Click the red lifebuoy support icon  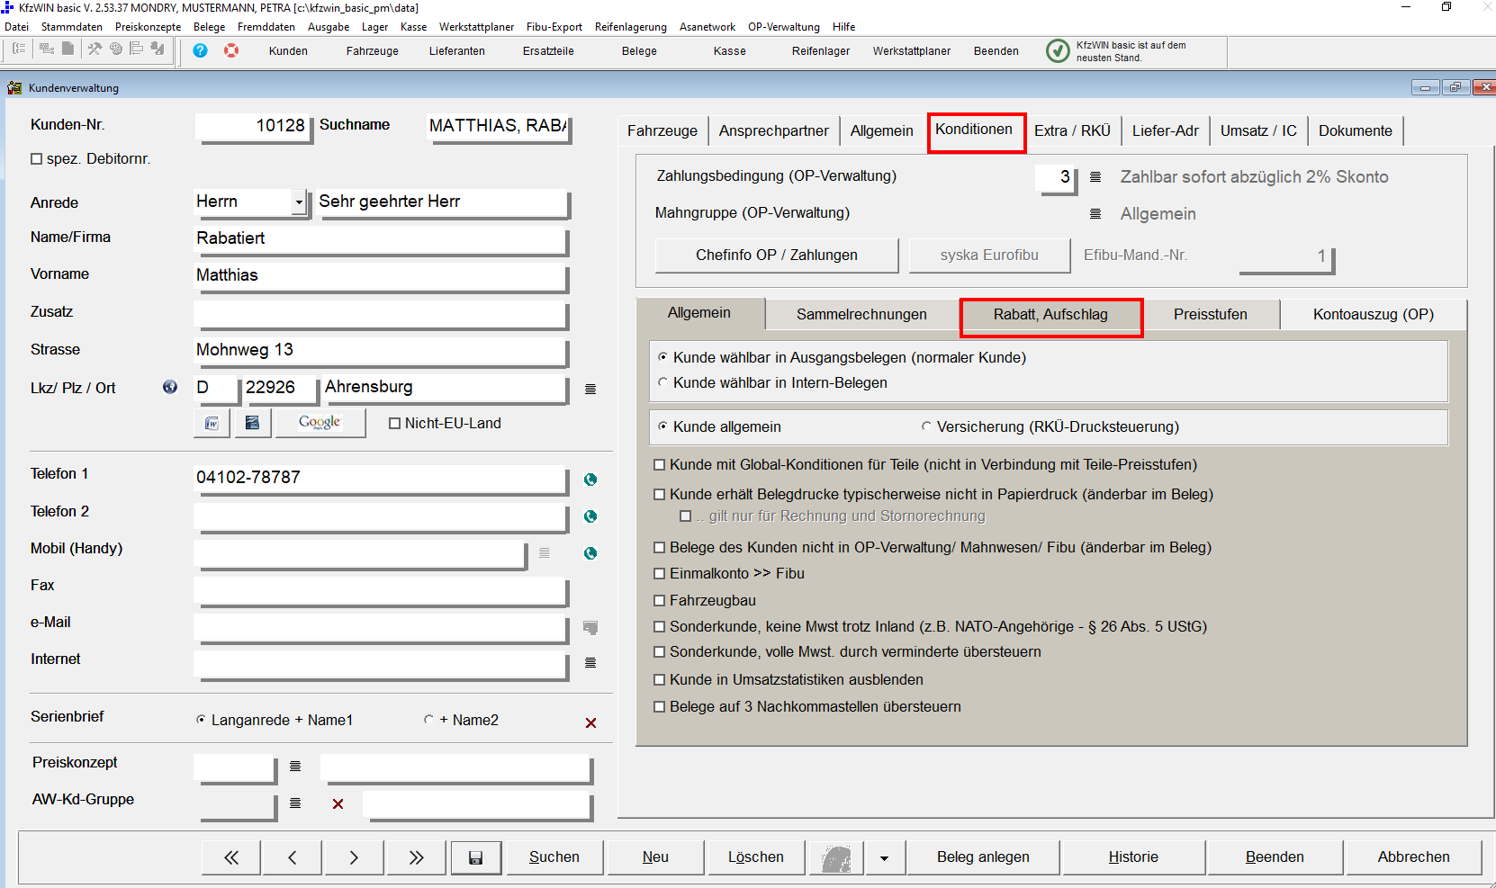pyautogui.click(x=231, y=50)
